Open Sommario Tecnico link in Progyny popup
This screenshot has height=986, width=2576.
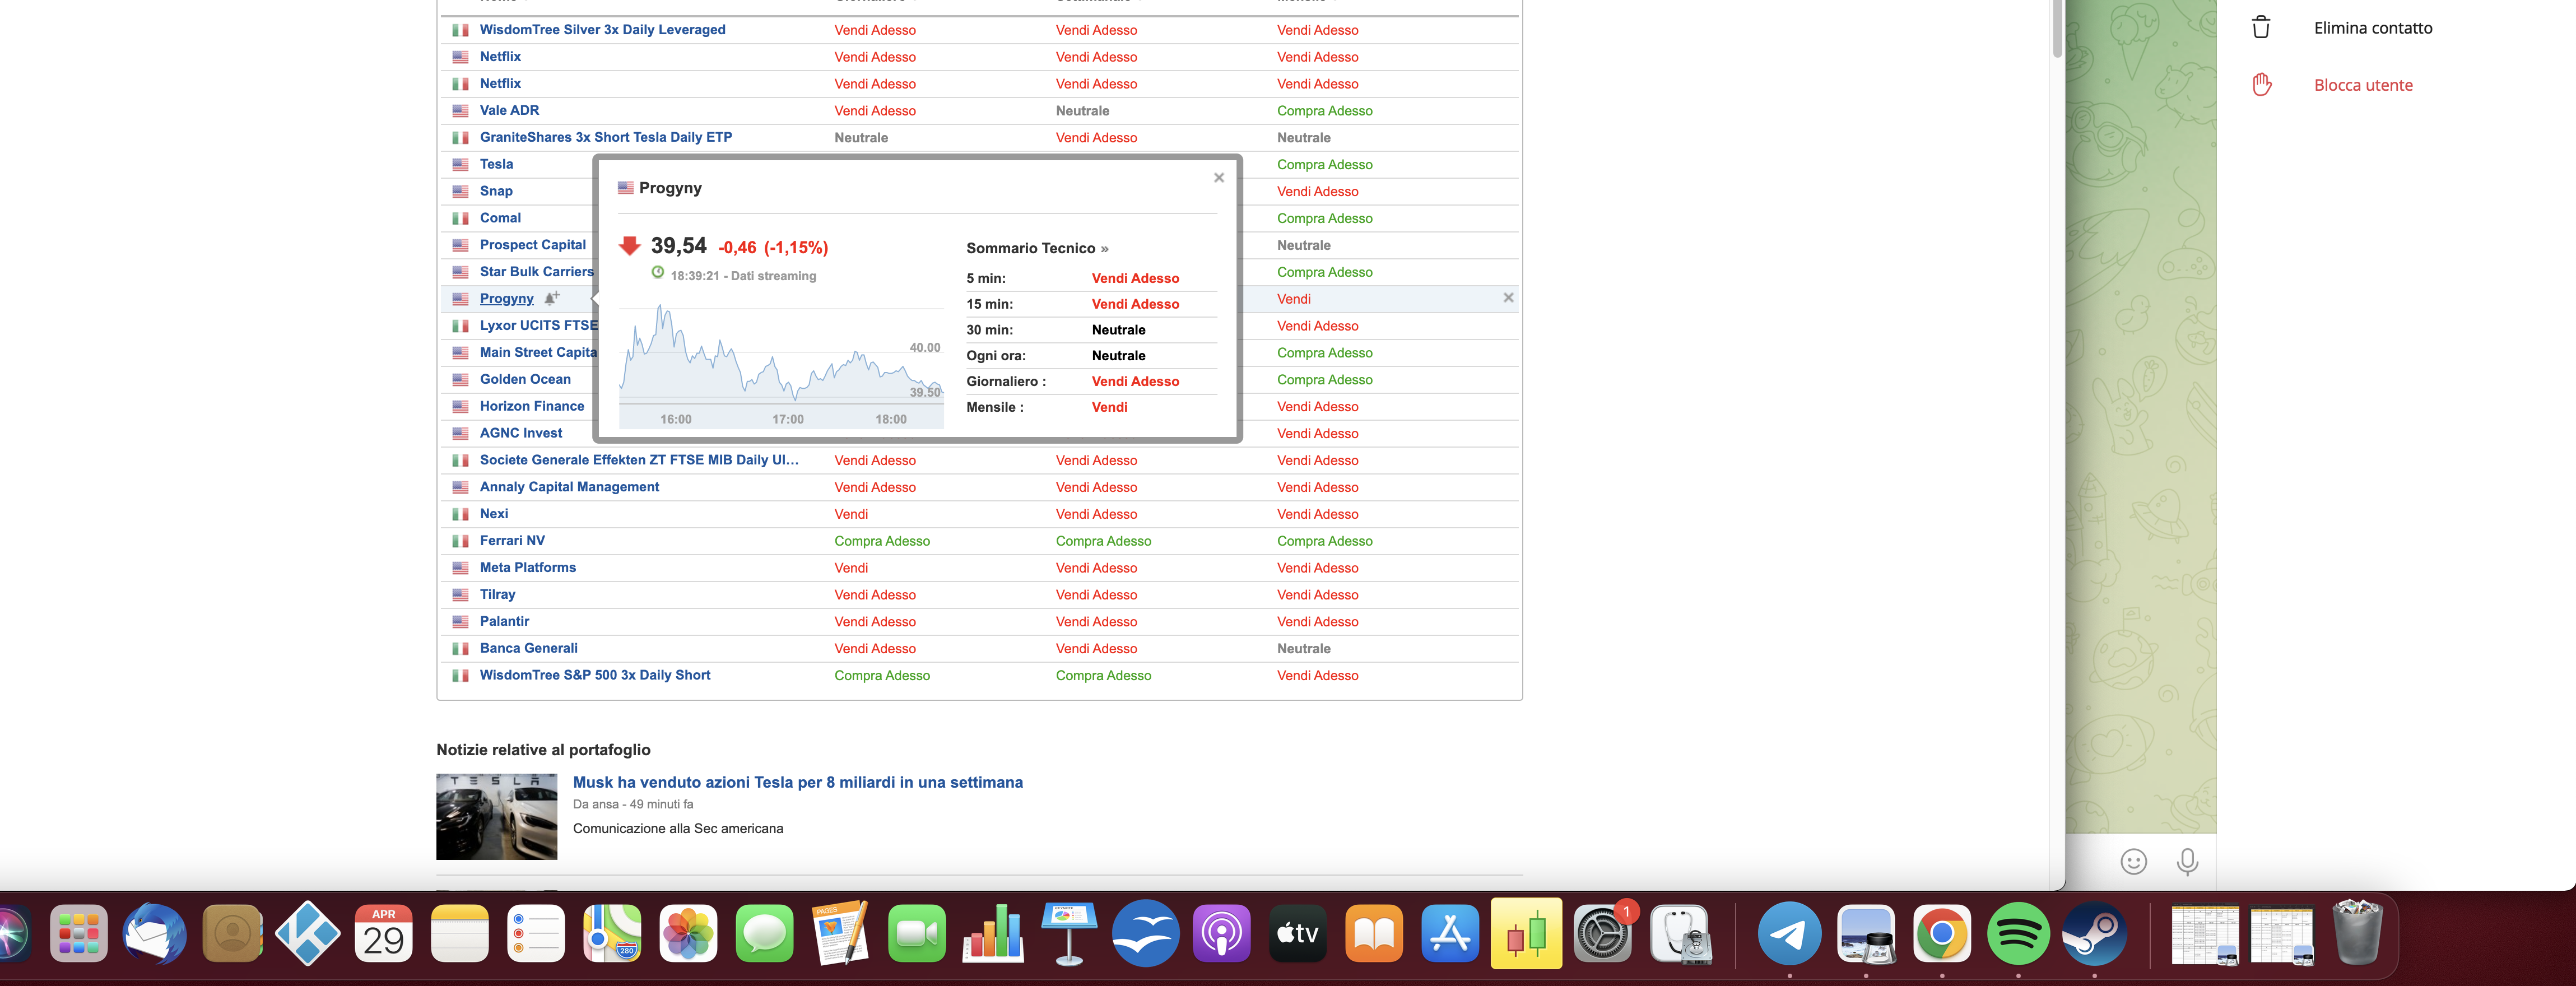[1037, 248]
